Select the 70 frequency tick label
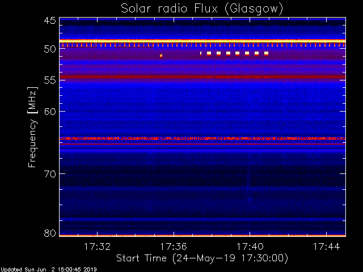Screen dimensions: 363x272 pos(50,174)
